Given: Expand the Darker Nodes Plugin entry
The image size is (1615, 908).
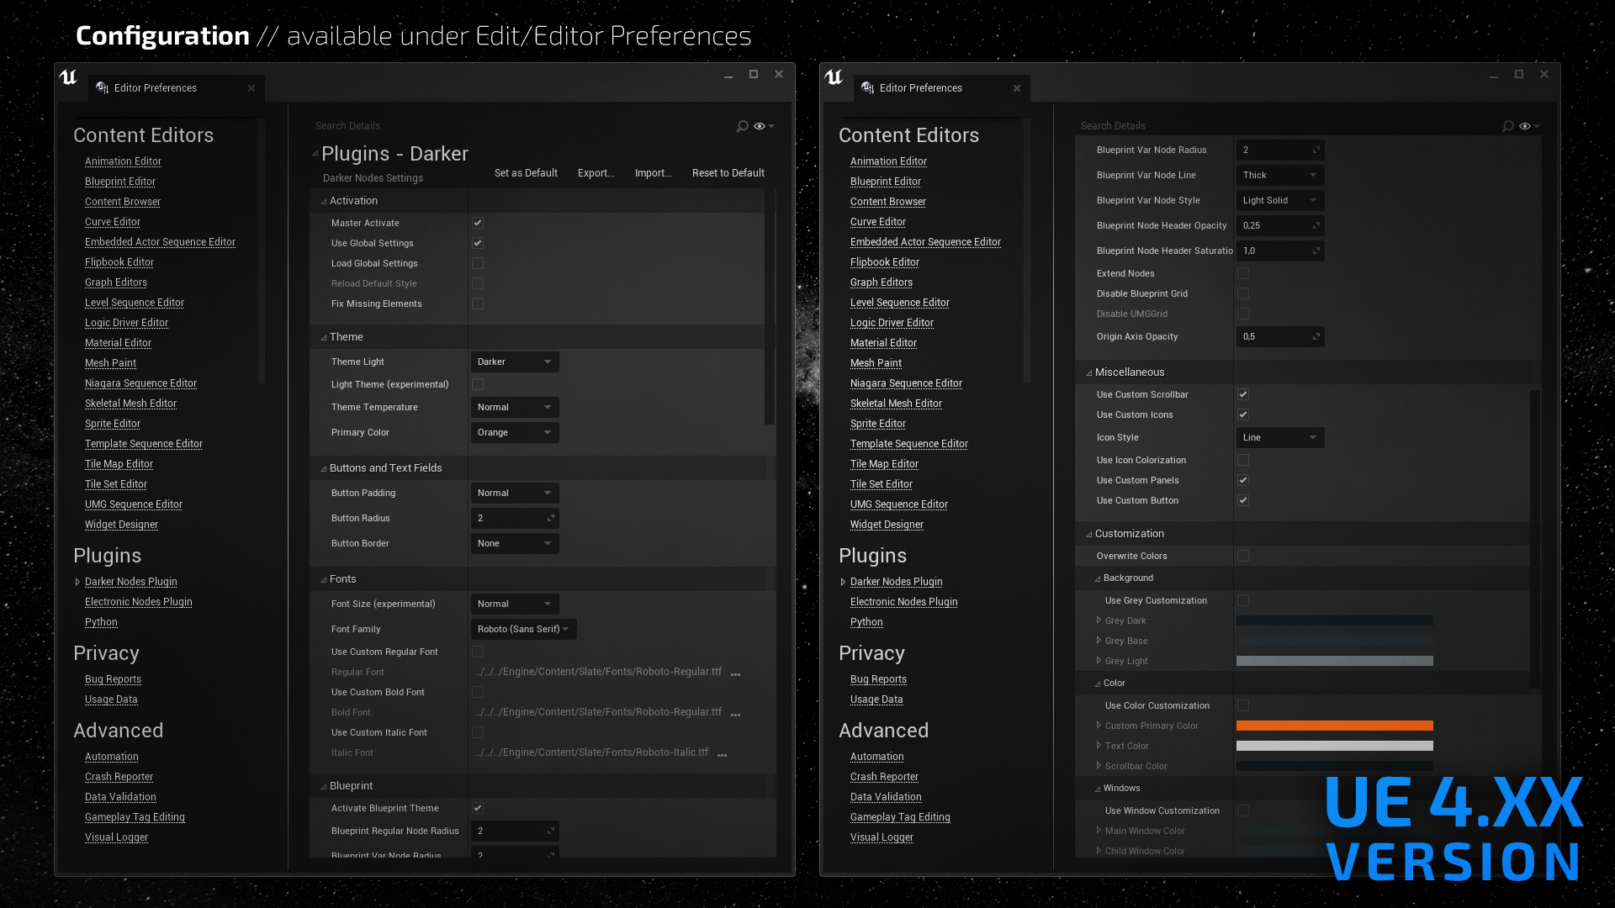Looking at the screenshot, I should coord(77,581).
